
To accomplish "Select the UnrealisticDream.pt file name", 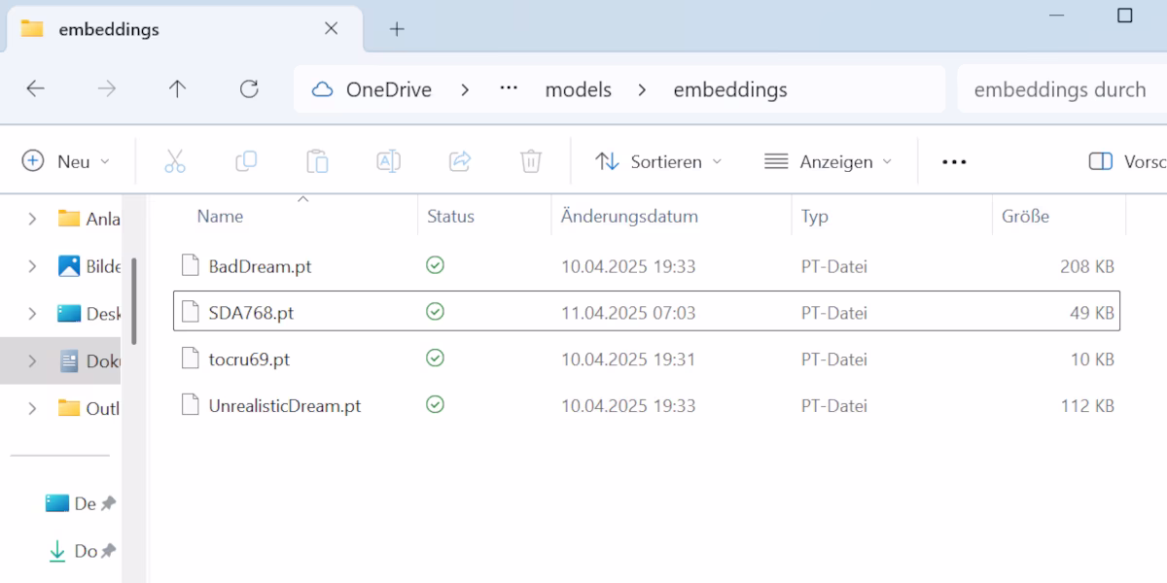I will click(x=285, y=405).
